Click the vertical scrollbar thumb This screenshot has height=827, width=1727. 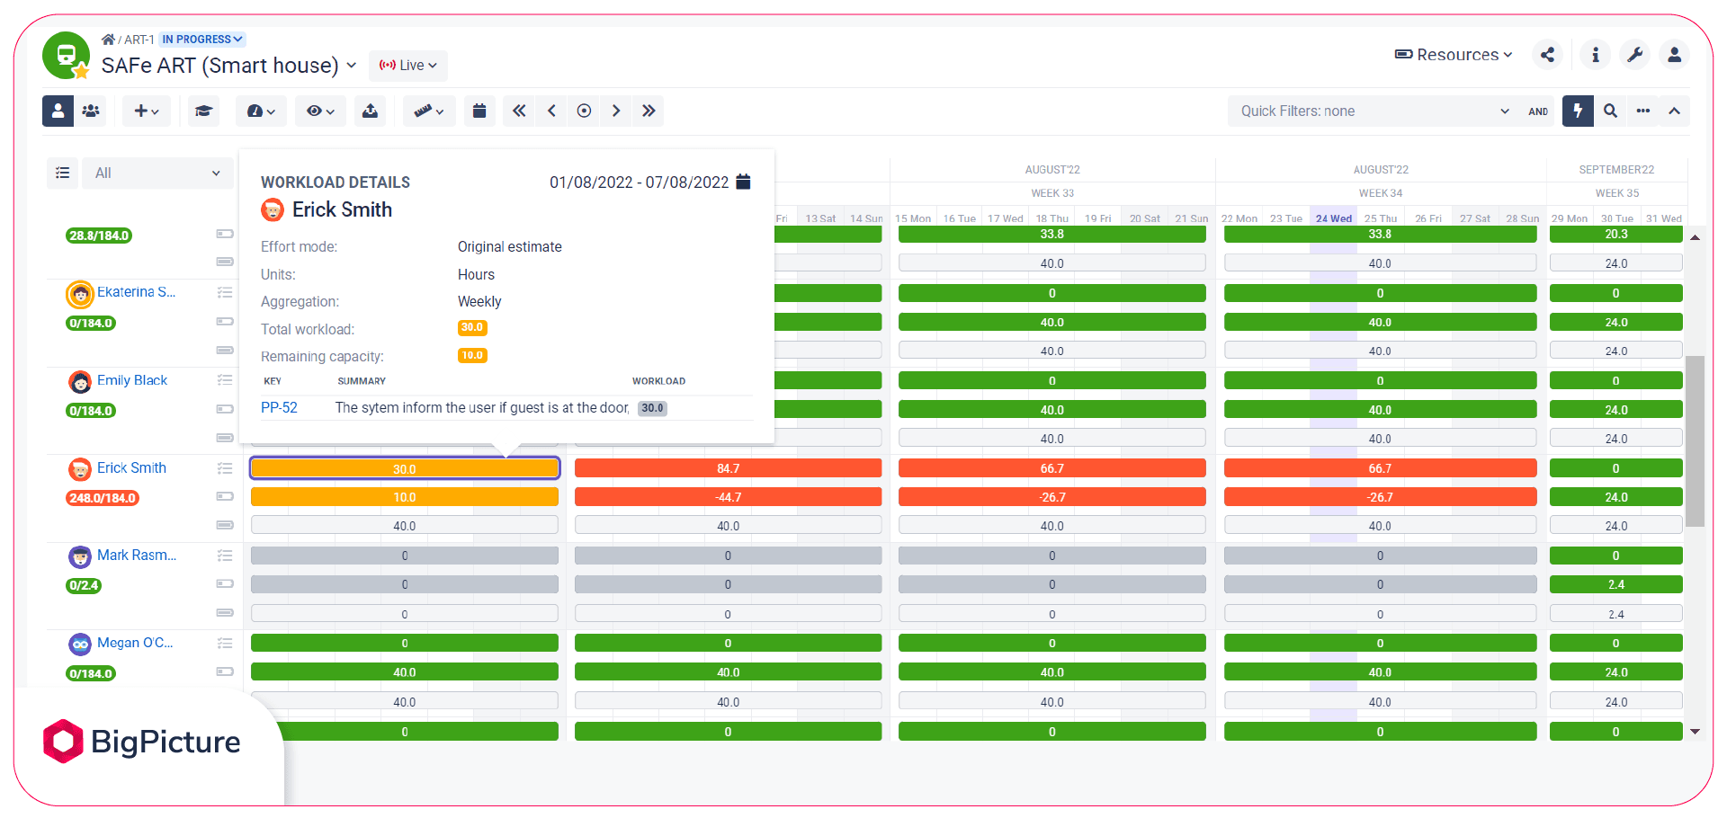tap(1695, 440)
